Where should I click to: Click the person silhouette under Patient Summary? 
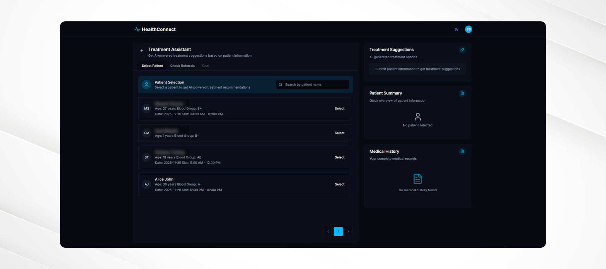click(418, 117)
